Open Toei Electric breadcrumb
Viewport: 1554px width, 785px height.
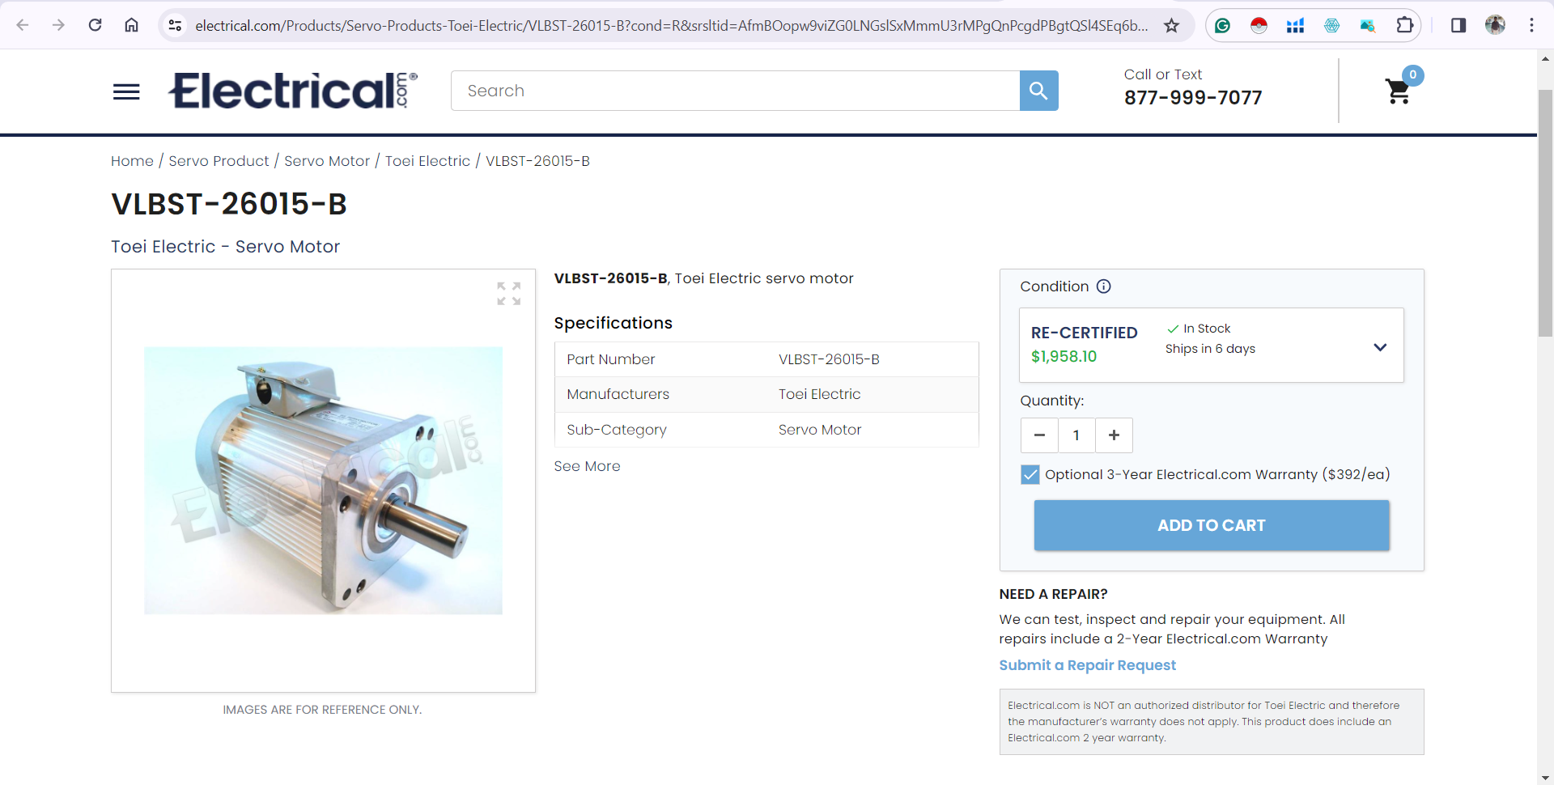427,161
